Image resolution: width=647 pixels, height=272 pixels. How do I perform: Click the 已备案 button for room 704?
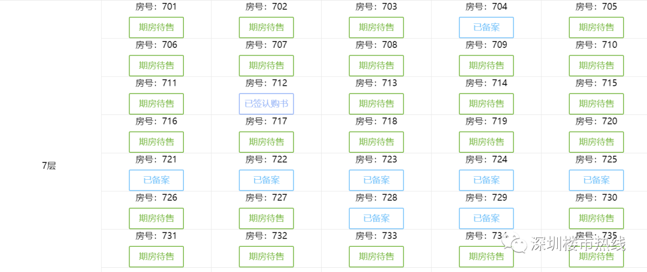pos(486,28)
